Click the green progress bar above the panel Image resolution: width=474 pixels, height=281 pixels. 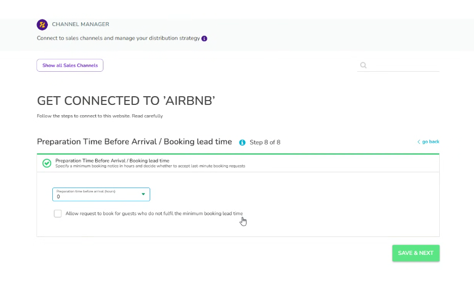pos(238,154)
